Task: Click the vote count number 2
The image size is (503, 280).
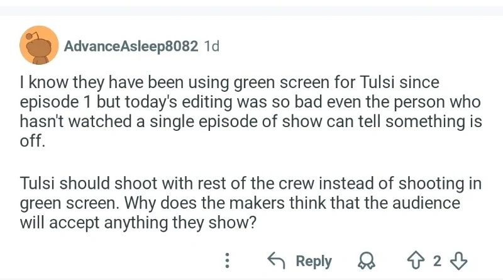Action: tap(438, 260)
